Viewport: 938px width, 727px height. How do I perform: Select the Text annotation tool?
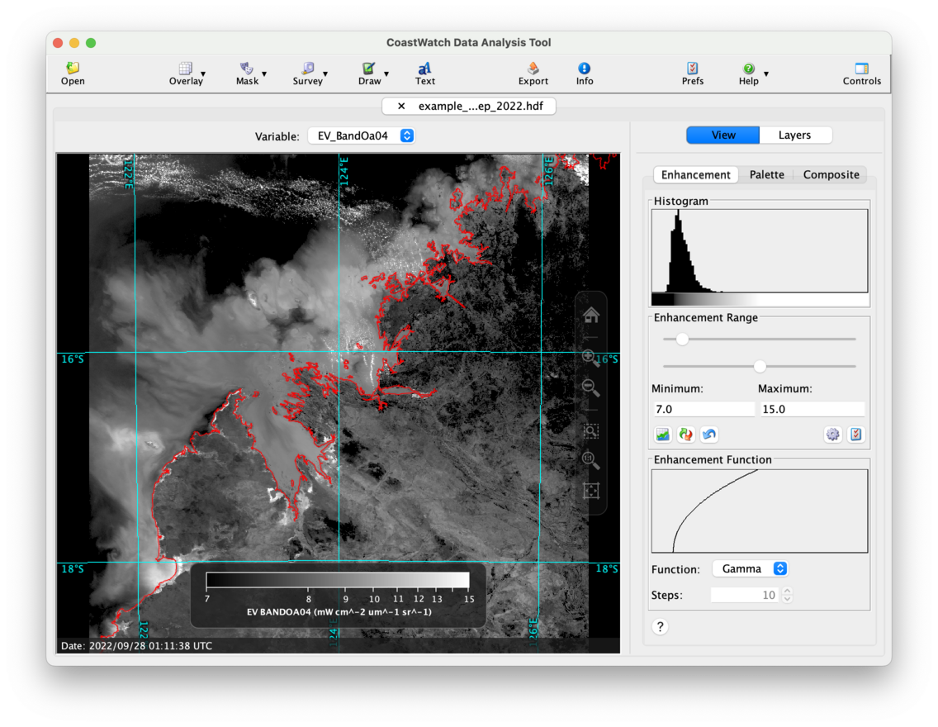(424, 73)
